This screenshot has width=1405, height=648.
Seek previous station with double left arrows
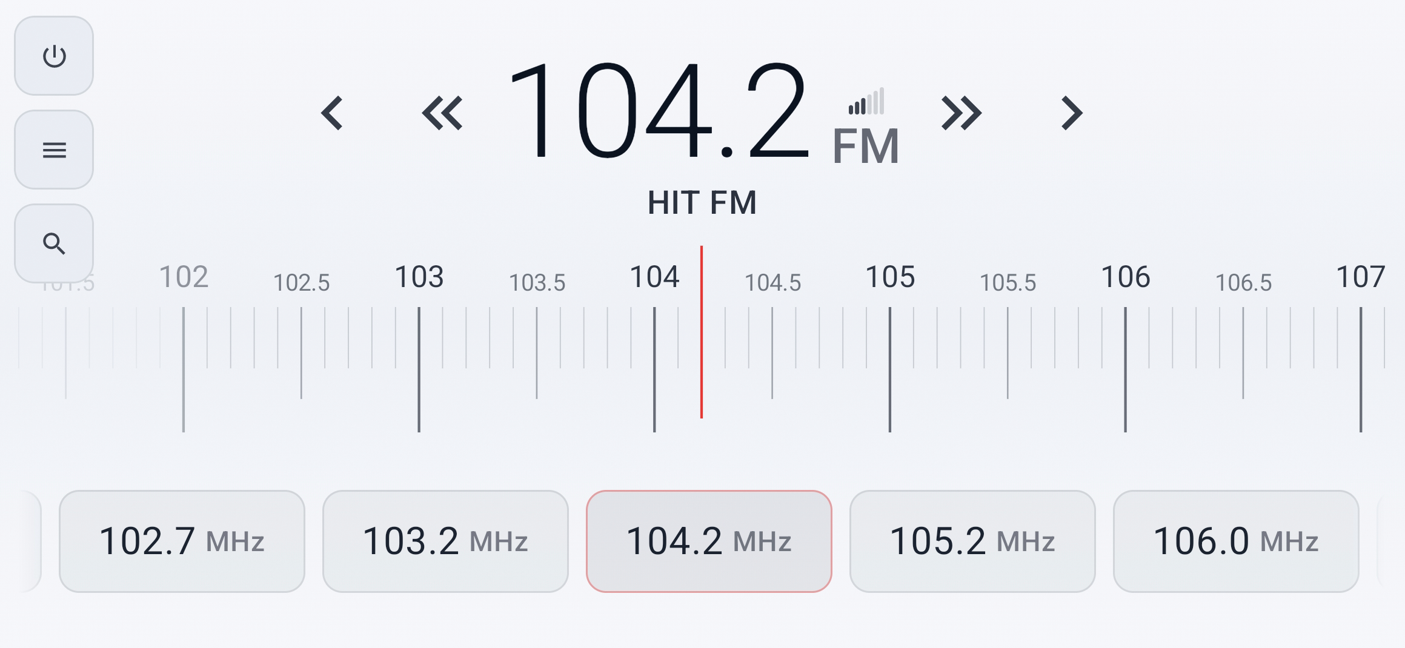442,113
